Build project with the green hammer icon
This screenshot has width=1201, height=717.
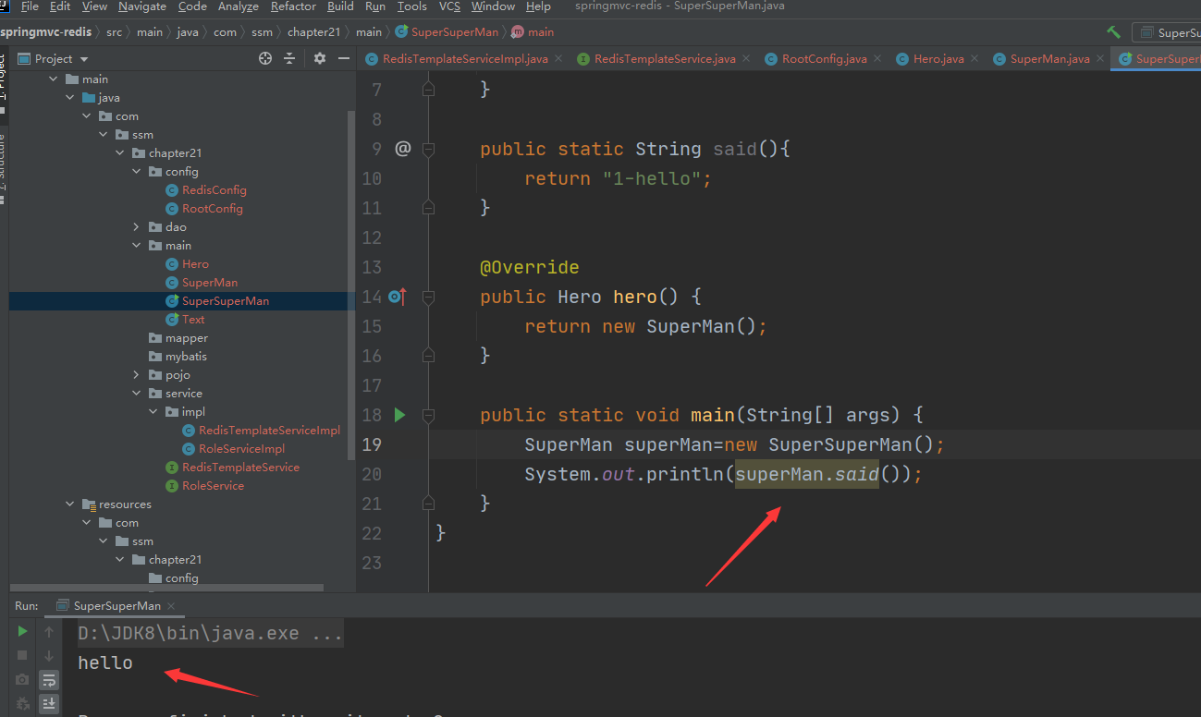click(x=1113, y=32)
